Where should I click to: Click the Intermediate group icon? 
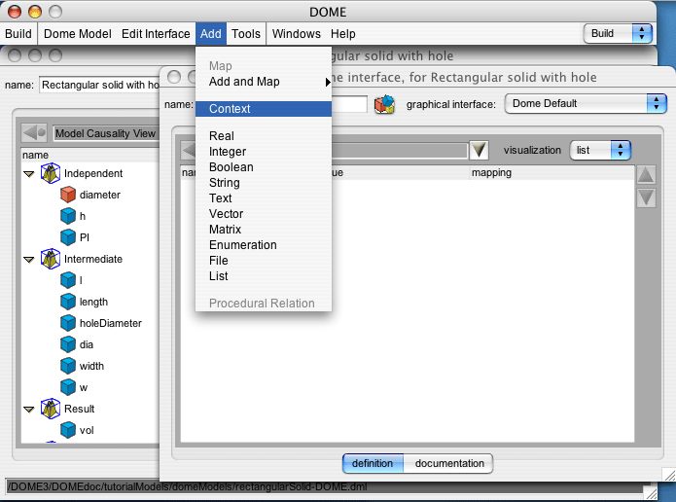(x=51, y=259)
